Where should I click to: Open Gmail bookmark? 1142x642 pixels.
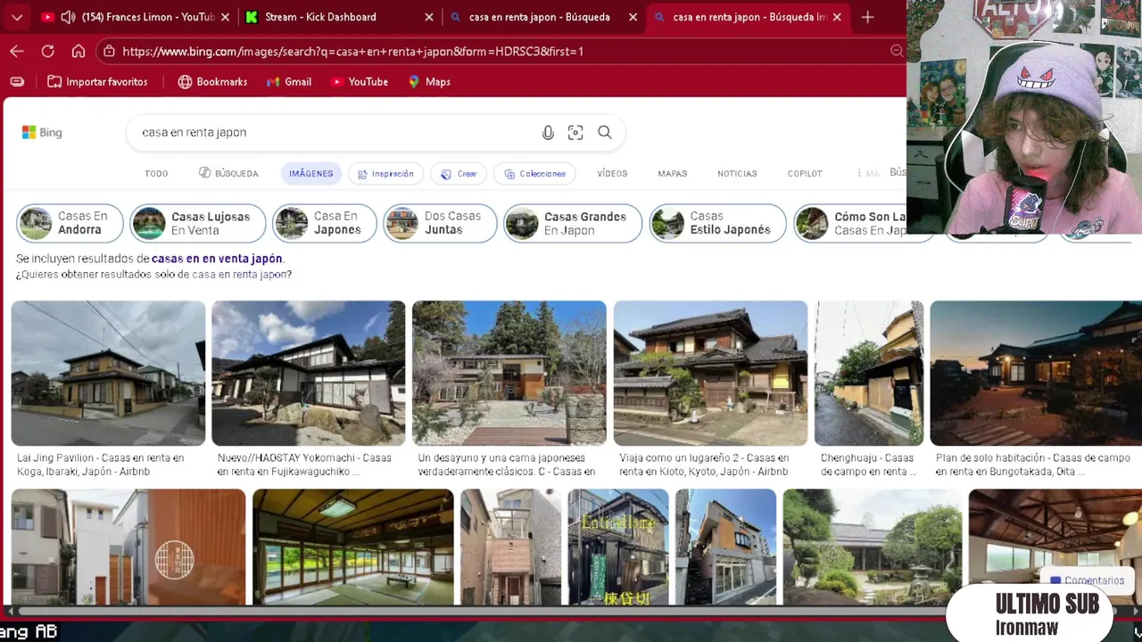[x=289, y=81]
